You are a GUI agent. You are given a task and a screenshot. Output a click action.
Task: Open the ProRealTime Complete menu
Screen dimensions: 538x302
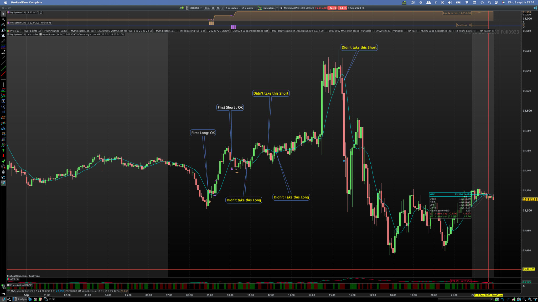(27, 2)
